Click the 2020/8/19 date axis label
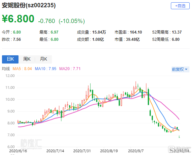The height and width of the screenshot is (155, 193). [109, 151]
